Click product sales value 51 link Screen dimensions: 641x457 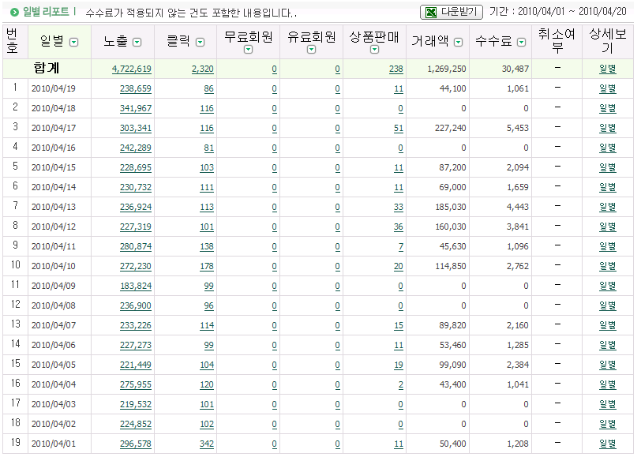398,129
